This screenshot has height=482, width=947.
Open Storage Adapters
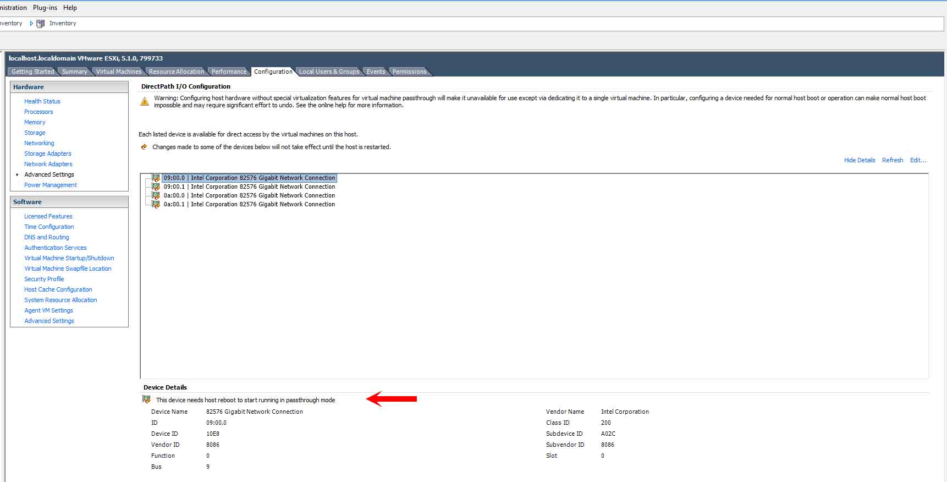(48, 154)
